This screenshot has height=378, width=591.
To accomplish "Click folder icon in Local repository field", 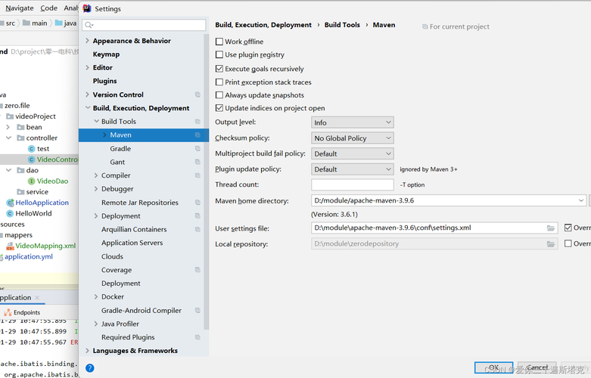I will (x=552, y=244).
